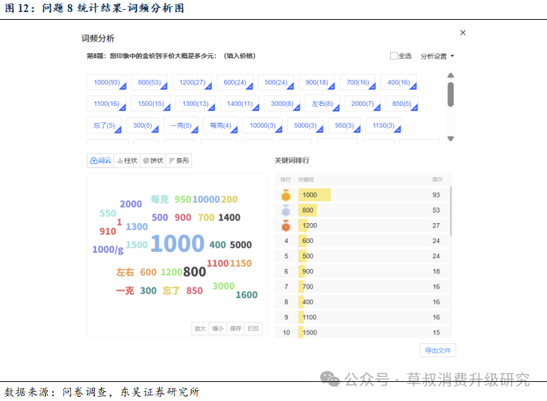Click the gold first-place medal icon
The height and width of the screenshot is (401, 547).
pyautogui.click(x=286, y=195)
